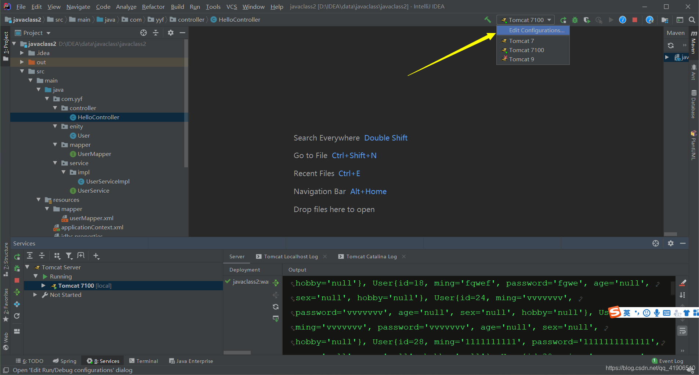Expand the Not Started node in Services
The width and height of the screenshot is (699, 375).
tap(35, 295)
